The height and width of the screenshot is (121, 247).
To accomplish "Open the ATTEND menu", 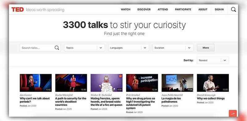I will click(x=163, y=10).
